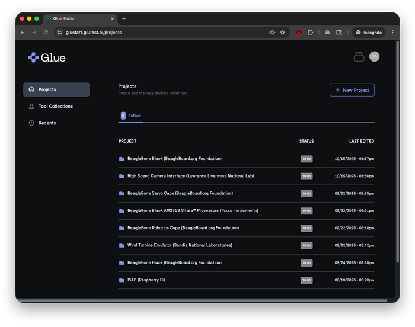Click the Glue logo in the header
Viewport: 415px width, 327px height.
[x=46, y=57]
